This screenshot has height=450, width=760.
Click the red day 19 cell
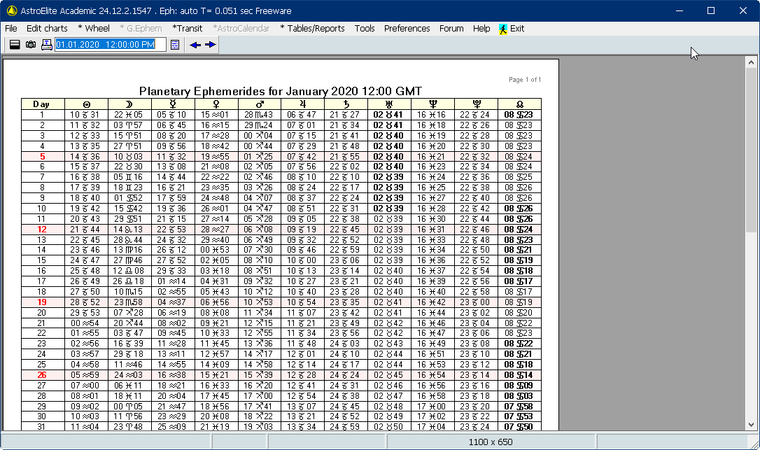coord(42,302)
